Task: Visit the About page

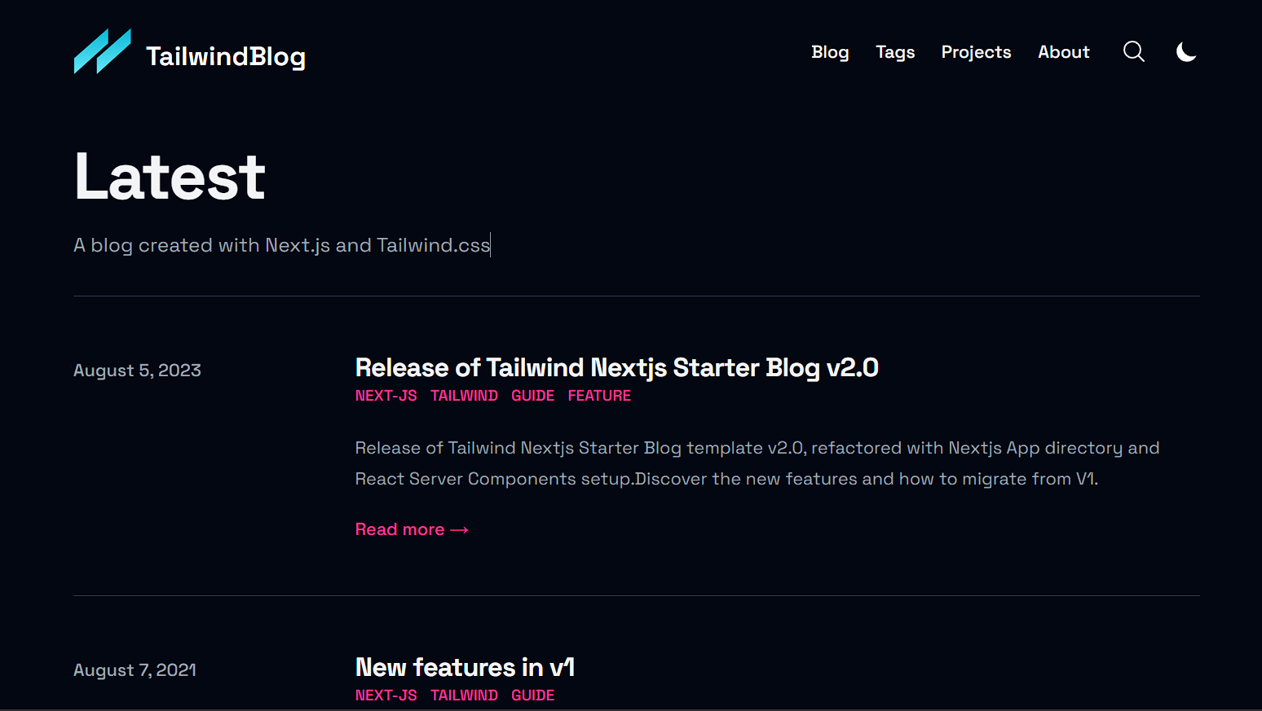Action: [x=1063, y=51]
